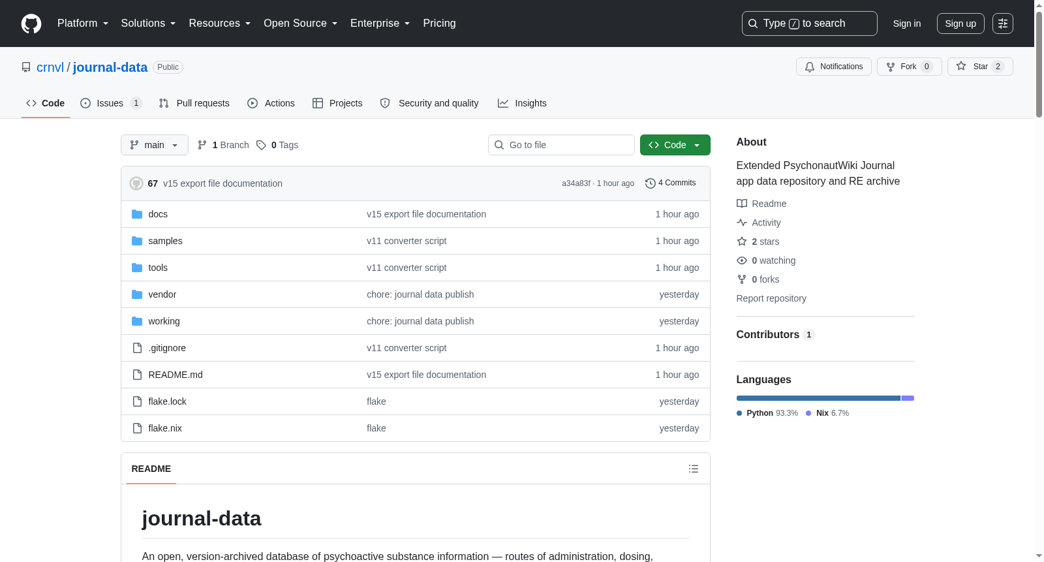Open the Projects tab
Viewport: 1044px width, 562px height.
click(337, 103)
